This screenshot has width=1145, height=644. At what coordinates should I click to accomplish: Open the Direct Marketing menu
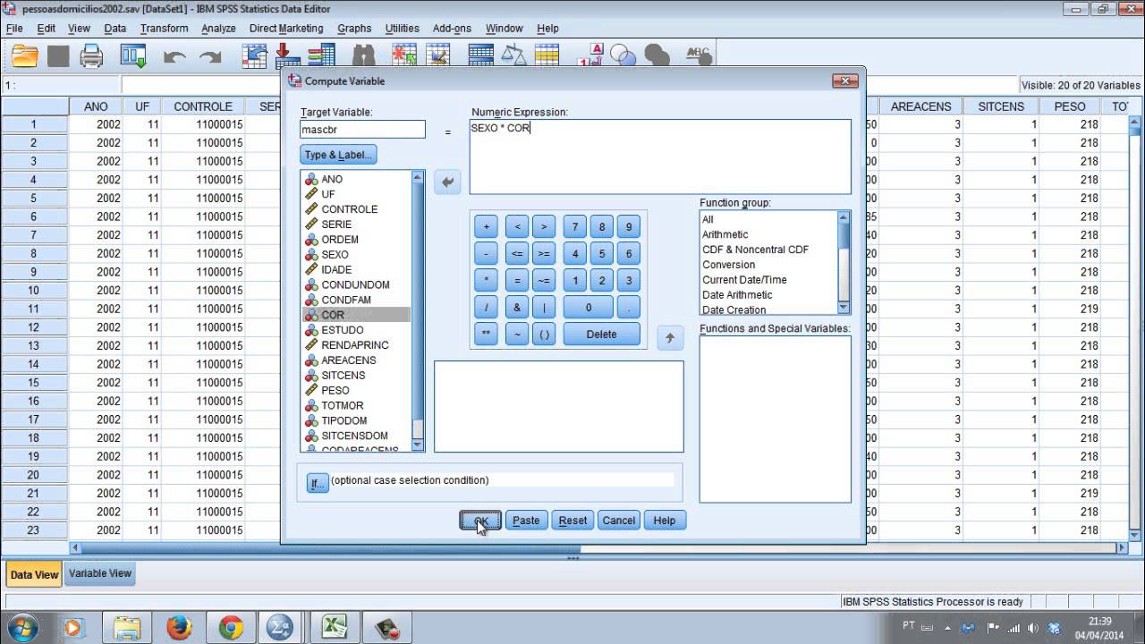(x=286, y=29)
